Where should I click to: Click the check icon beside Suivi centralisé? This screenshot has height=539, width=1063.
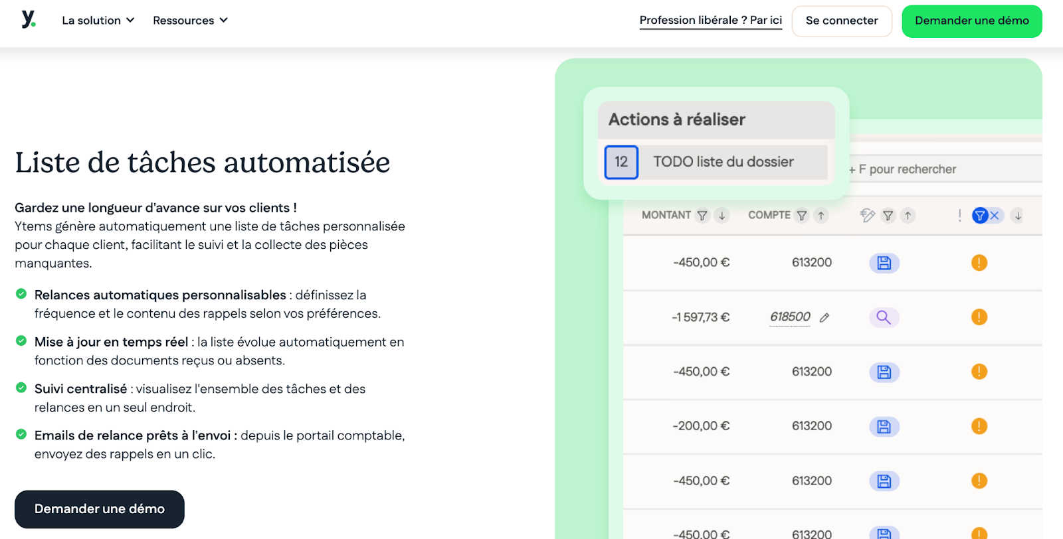[21, 388]
